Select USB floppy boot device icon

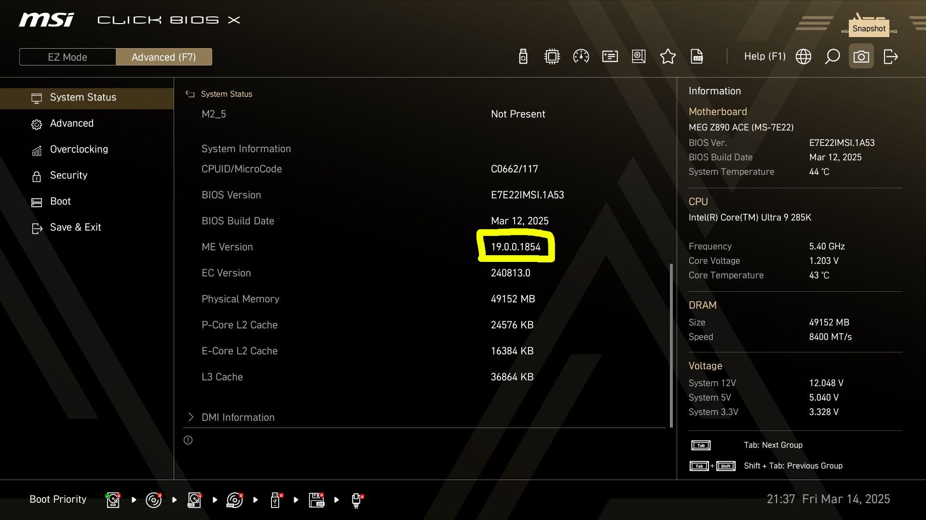(316, 500)
